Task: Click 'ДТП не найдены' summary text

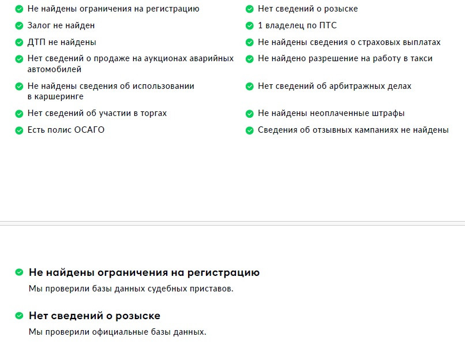Action: coord(62,43)
